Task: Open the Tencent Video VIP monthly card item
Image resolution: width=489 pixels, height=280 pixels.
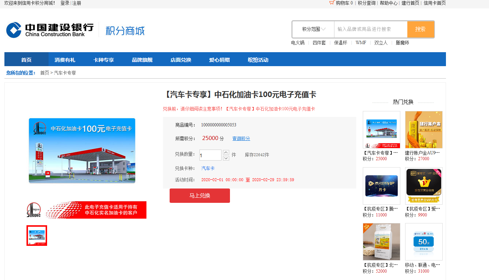Action: click(381, 186)
